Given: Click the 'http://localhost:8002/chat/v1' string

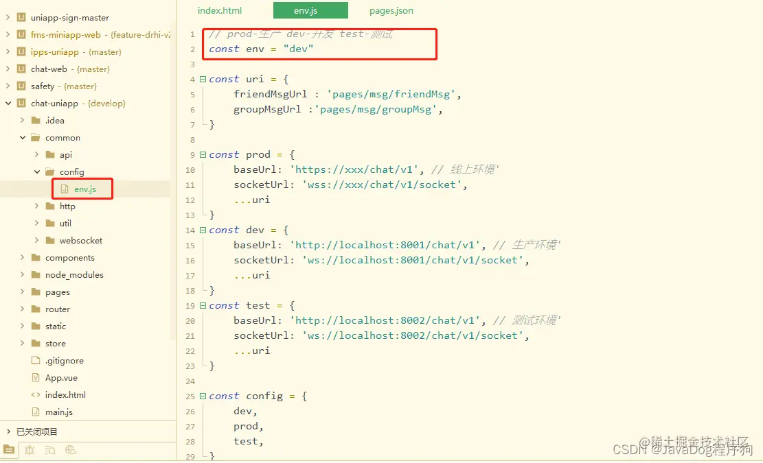Looking at the screenshot, I should (x=385, y=320).
